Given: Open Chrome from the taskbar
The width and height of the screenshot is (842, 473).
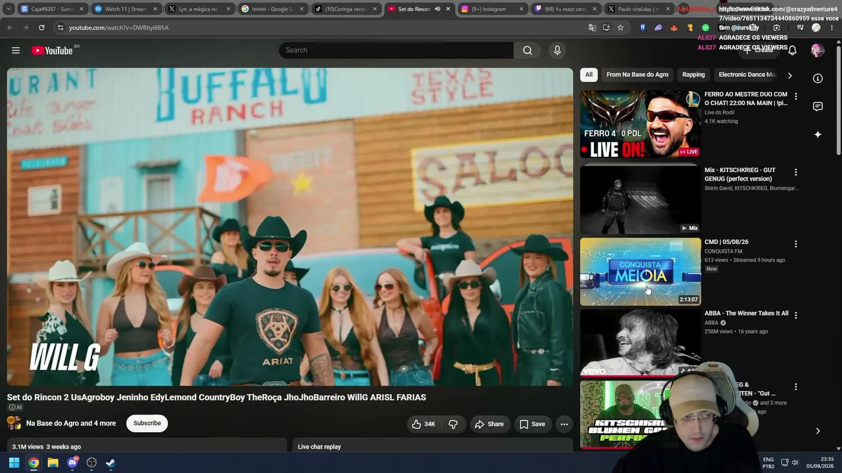Looking at the screenshot, I should (x=34, y=462).
